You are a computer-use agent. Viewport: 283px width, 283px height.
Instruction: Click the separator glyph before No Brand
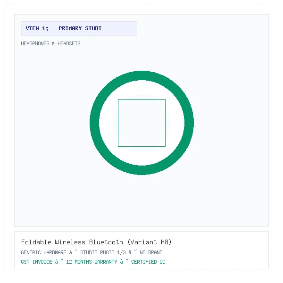tap(133, 252)
